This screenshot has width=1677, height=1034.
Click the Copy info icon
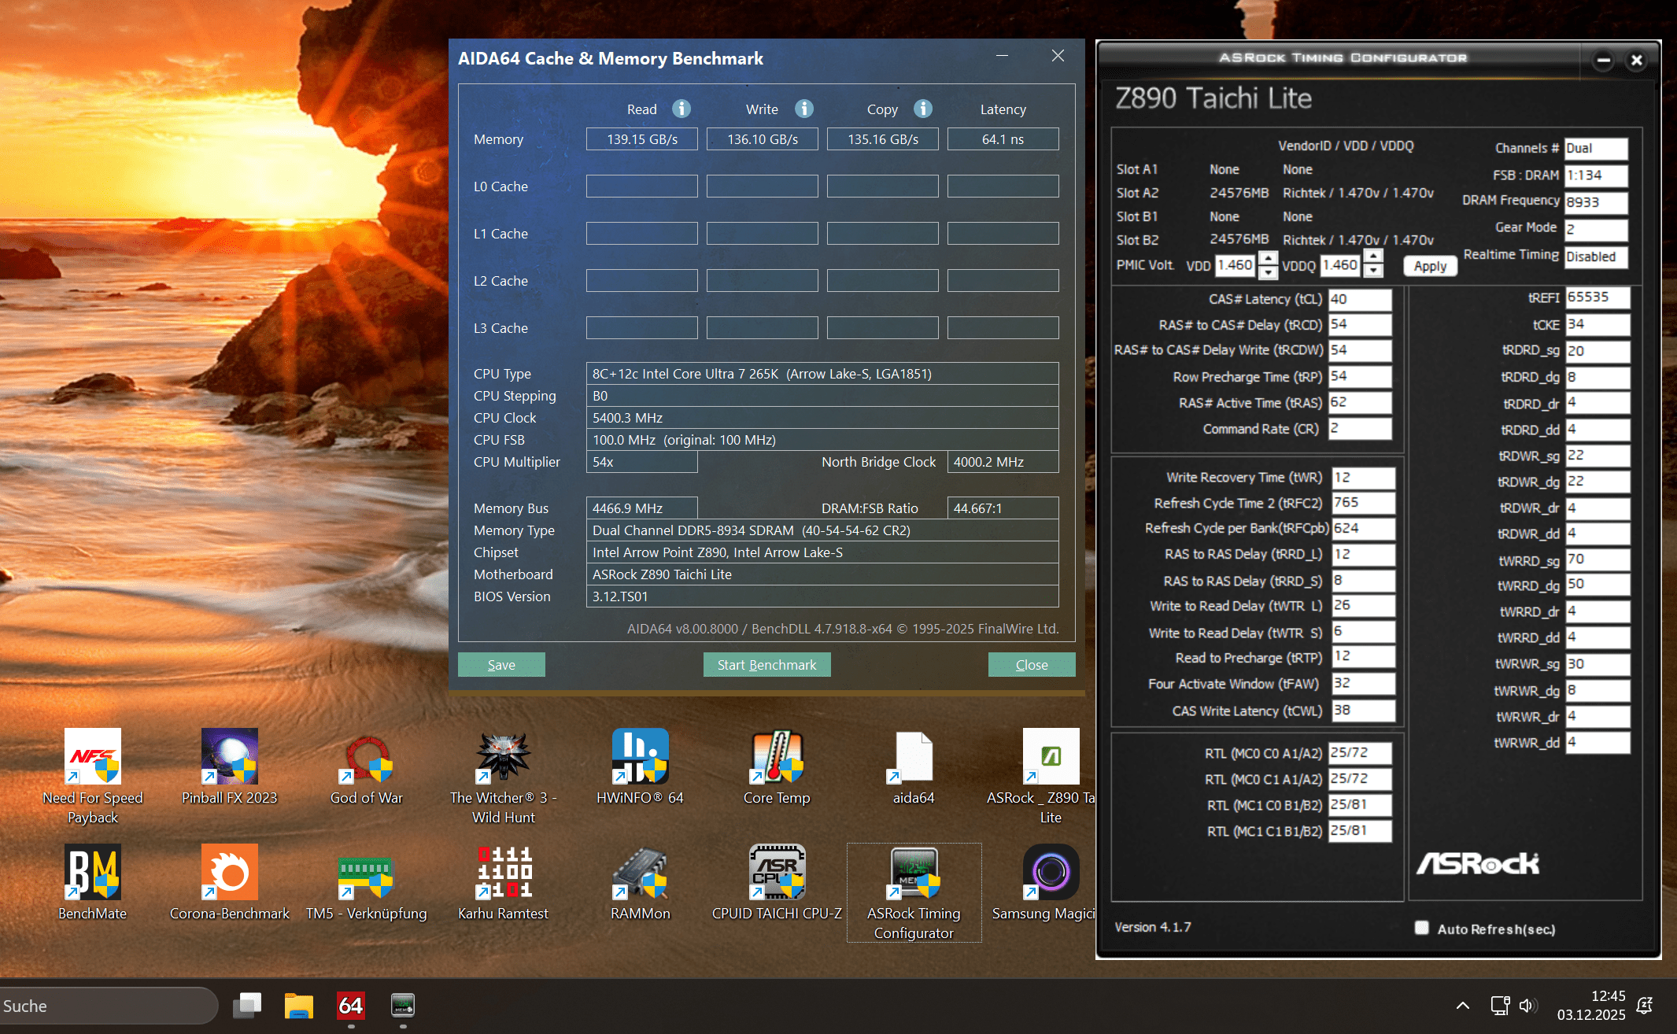pos(923,109)
